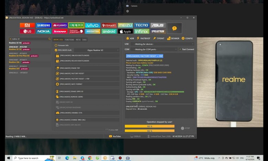Open the DEVMGR device manager
Image resolution: width=268 pixels, height=161 pixels.
pyautogui.click(x=173, y=38)
